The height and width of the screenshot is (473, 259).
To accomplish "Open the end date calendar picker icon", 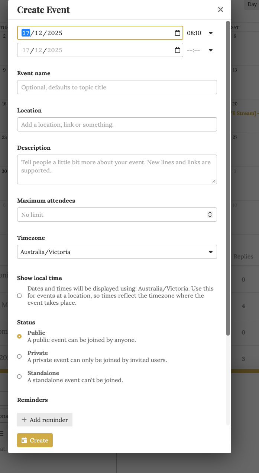I will click(178, 50).
